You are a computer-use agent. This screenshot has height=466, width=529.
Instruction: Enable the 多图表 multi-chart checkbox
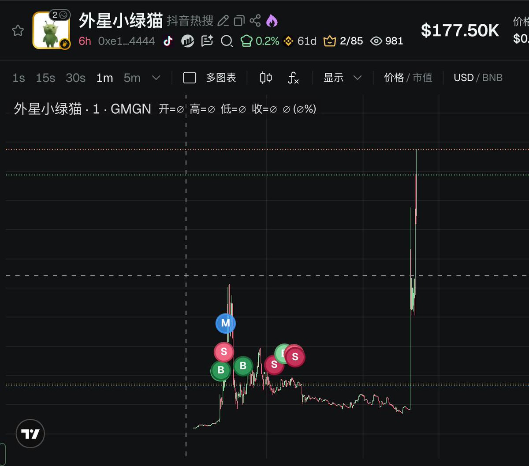tap(189, 77)
